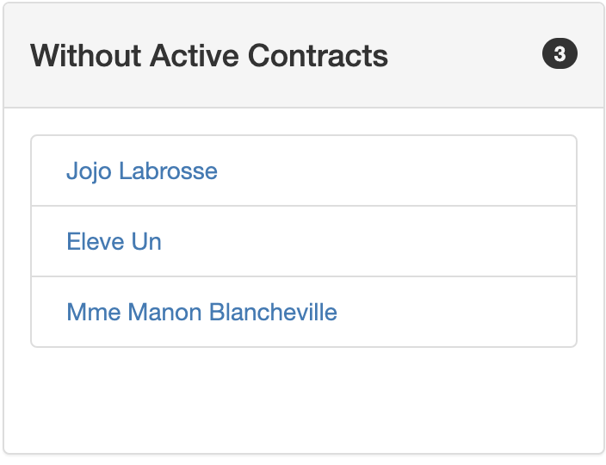Click the word 'Un' in the second row
This screenshot has width=606, height=465.
point(146,241)
